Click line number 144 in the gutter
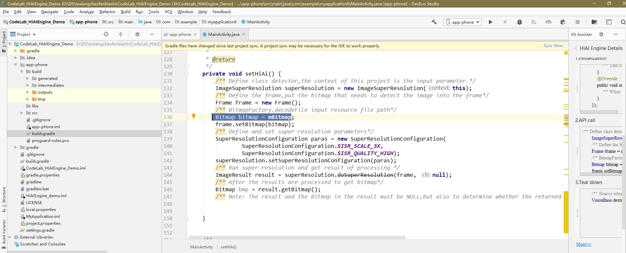The image size is (626, 253). [168, 175]
